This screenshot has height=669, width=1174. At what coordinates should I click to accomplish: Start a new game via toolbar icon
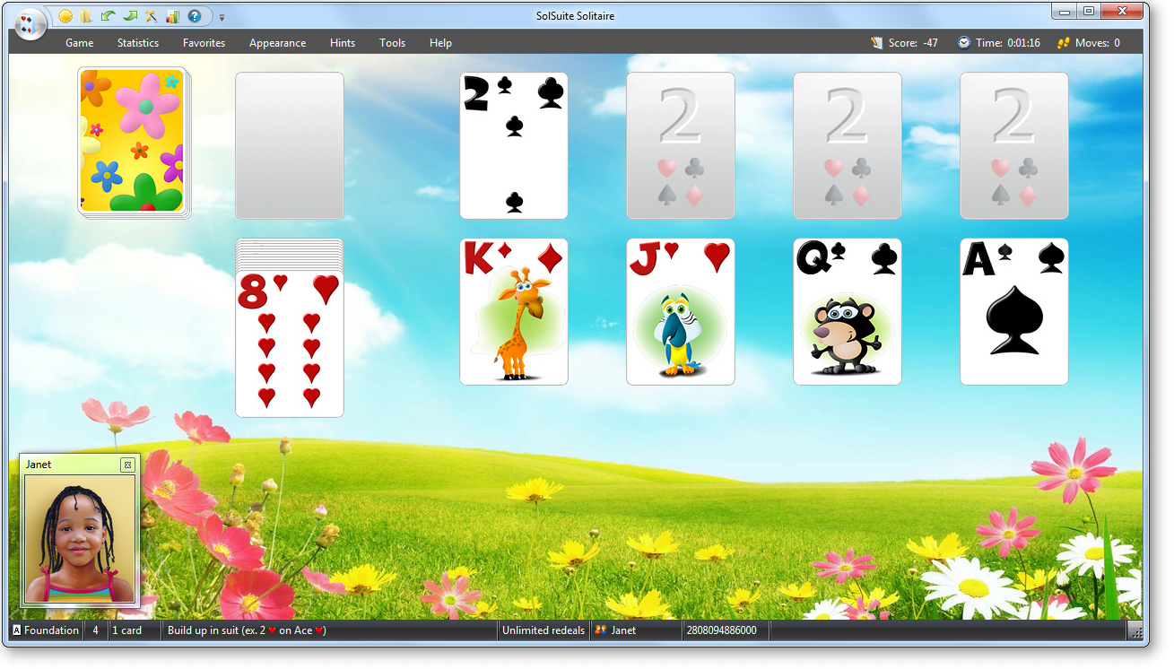[65, 16]
